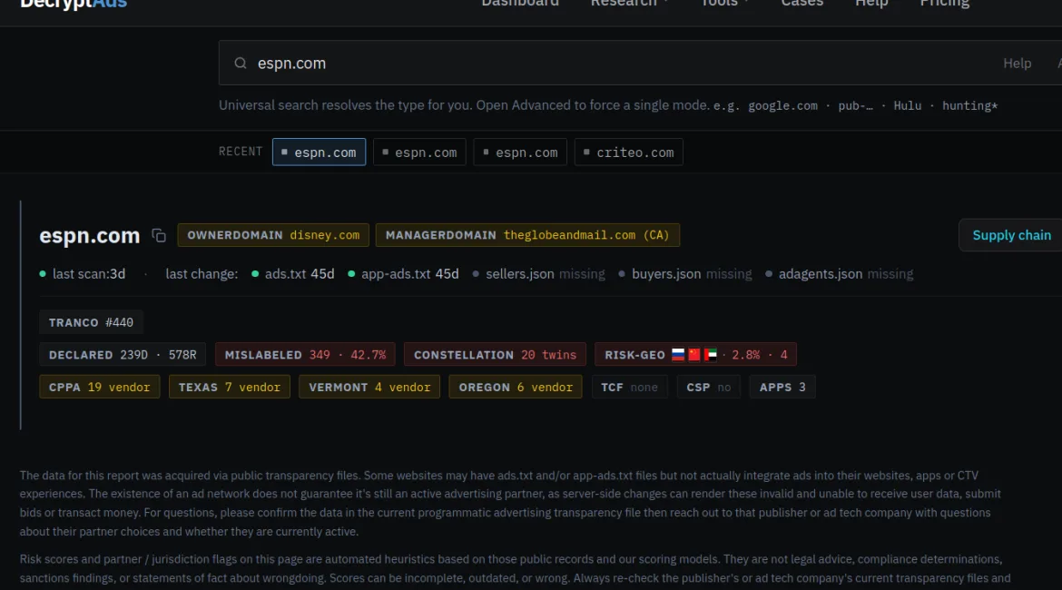The height and width of the screenshot is (590, 1062).
Task: Click the APPS 3 badge
Action: pos(782,387)
